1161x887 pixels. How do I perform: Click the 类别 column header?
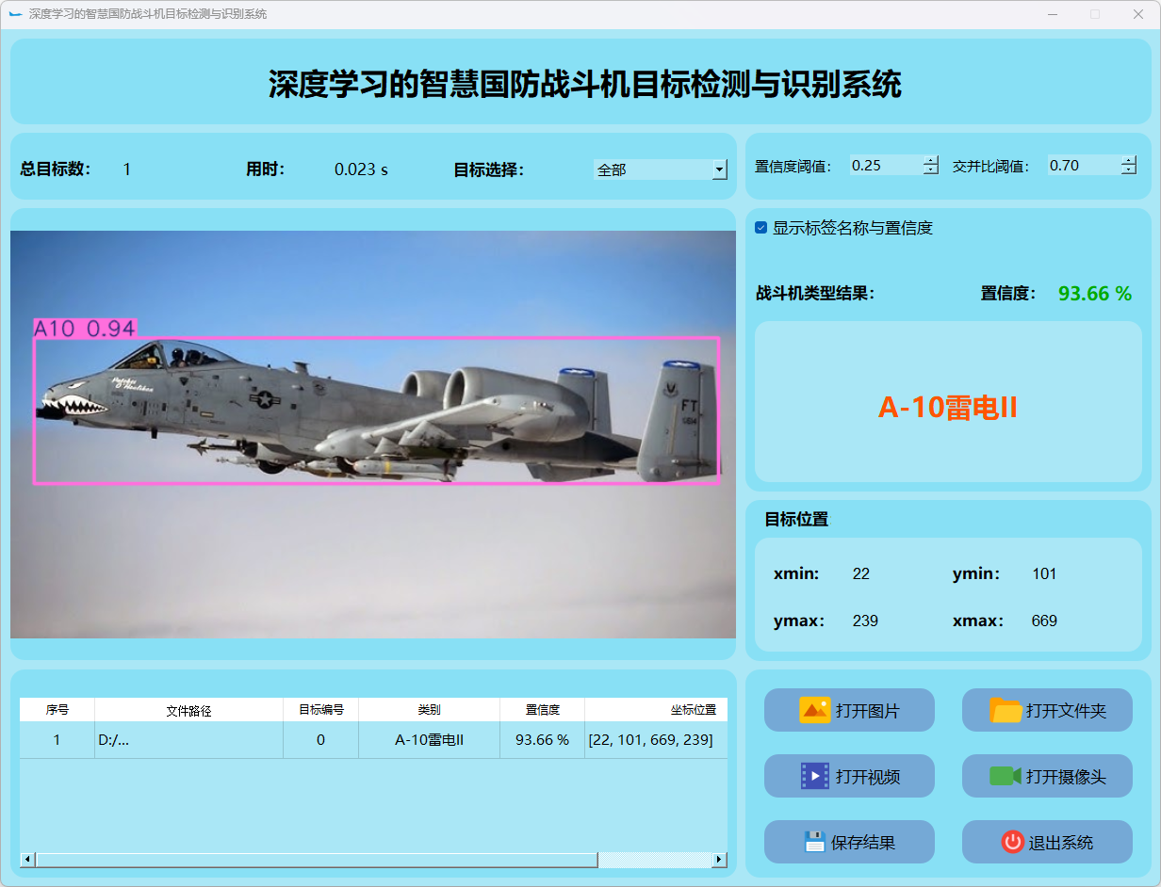429,710
